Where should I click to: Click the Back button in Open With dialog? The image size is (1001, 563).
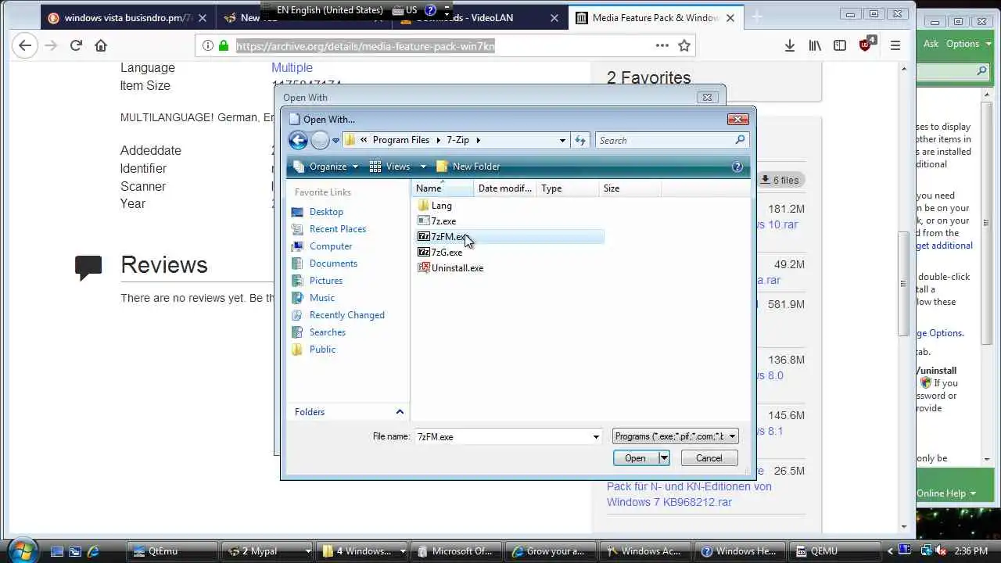(x=298, y=140)
